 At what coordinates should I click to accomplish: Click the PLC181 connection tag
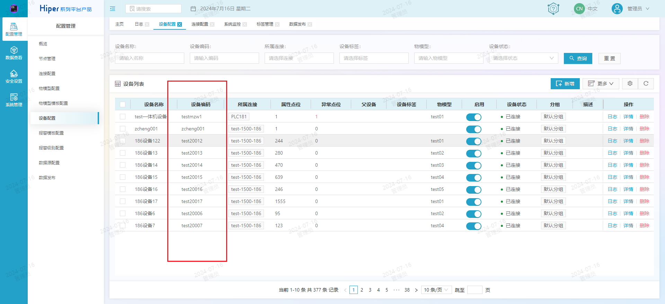pyautogui.click(x=239, y=117)
